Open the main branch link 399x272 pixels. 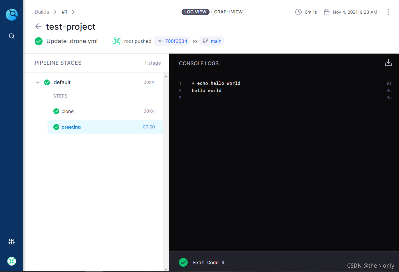point(212,41)
